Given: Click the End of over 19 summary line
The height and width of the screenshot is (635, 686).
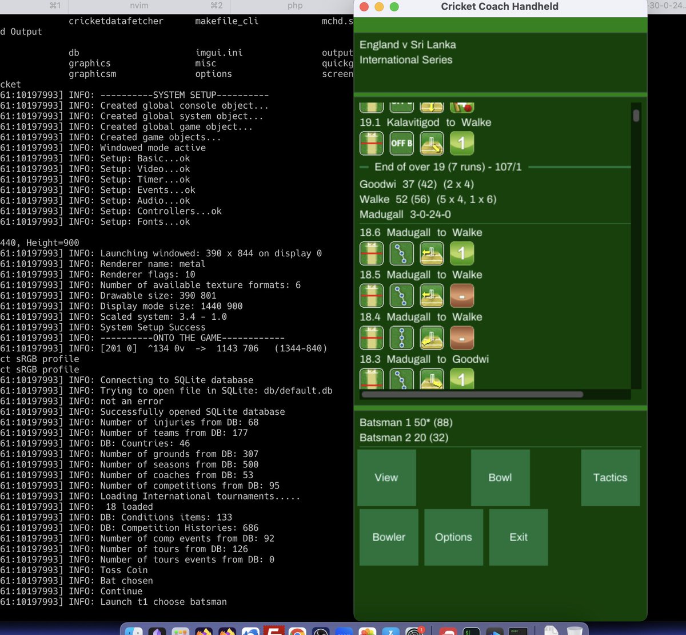Looking at the screenshot, I should click(x=448, y=167).
